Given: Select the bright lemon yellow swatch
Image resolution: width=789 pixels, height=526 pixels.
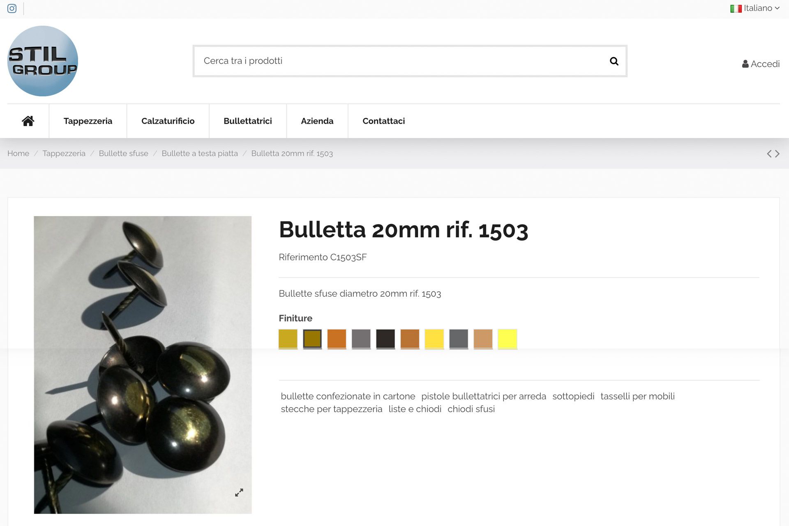Looking at the screenshot, I should click(x=508, y=339).
